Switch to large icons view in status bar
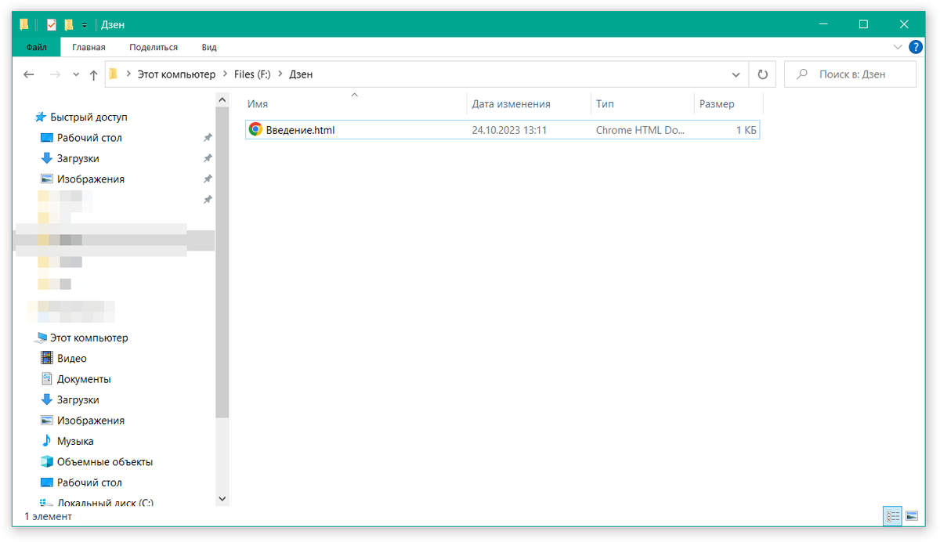 coord(912,516)
